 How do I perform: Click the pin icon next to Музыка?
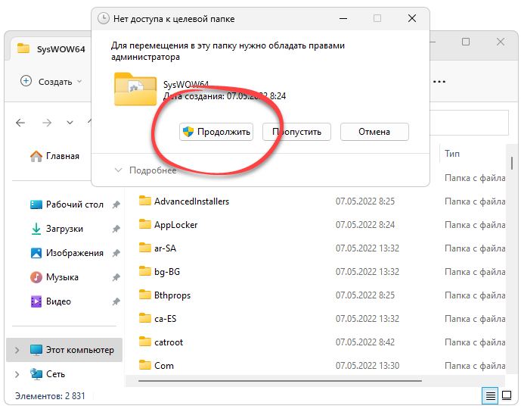click(116, 277)
